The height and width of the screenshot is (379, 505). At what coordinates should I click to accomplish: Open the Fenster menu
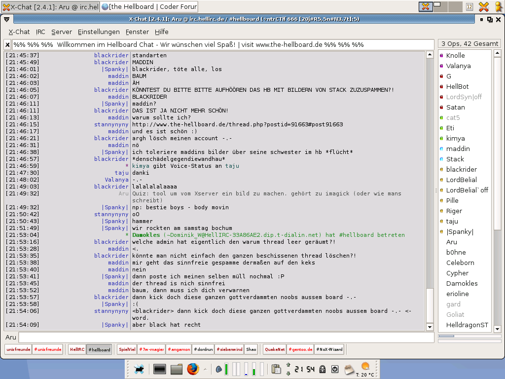[x=137, y=32]
